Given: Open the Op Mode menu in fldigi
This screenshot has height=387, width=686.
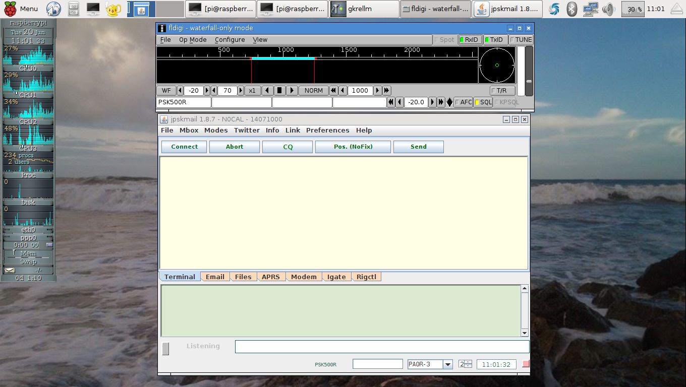Looking at the screenshot, I should (x=193, y=40).
